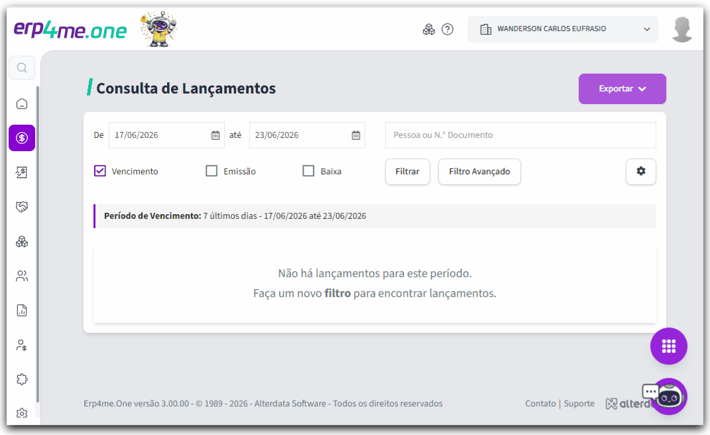Expand the Exportar dropdown button
This screenshot has width=710, height=435.
[622, 89]
